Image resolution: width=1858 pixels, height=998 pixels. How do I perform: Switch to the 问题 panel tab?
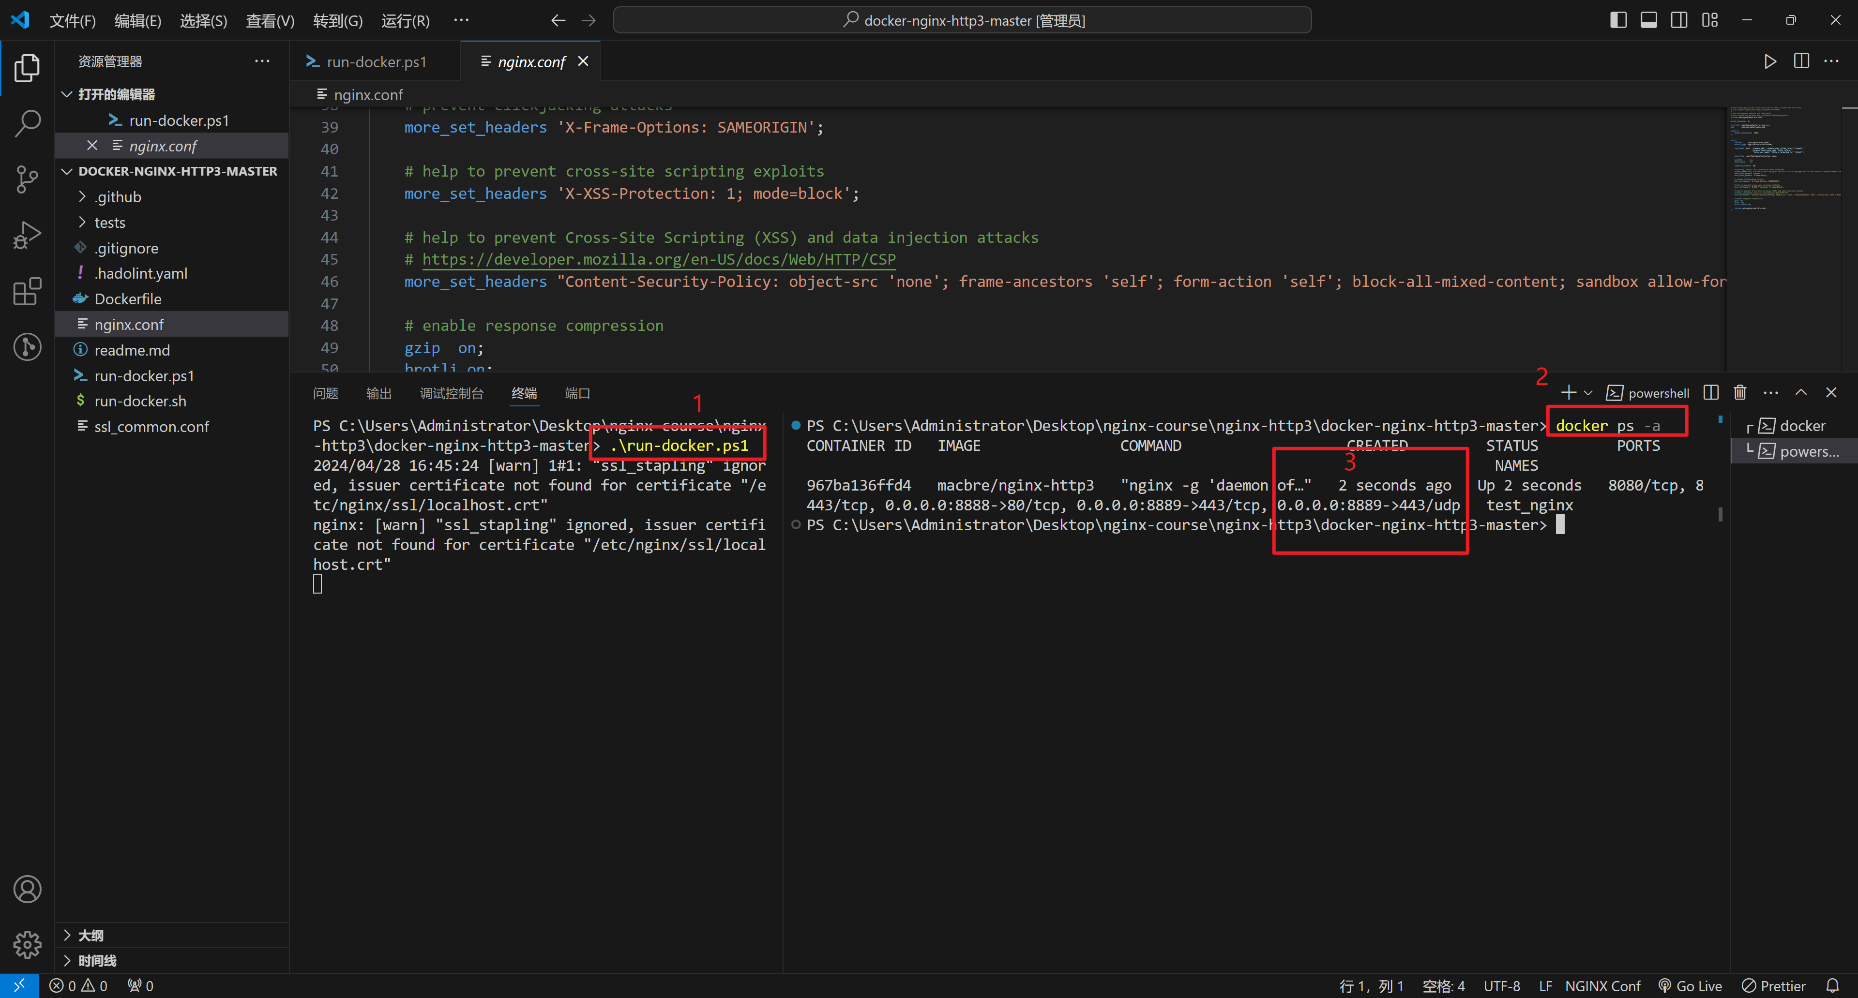point(325,393)
